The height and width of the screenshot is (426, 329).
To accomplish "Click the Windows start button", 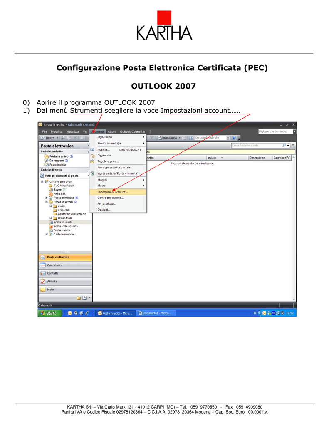I will (50, 313).
